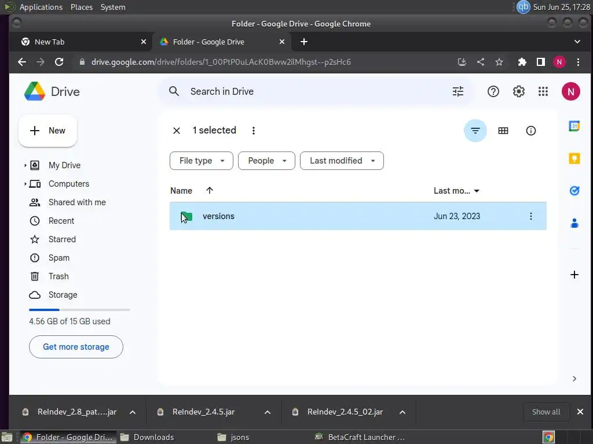Bookmark this page with the star

click(499, 62)
